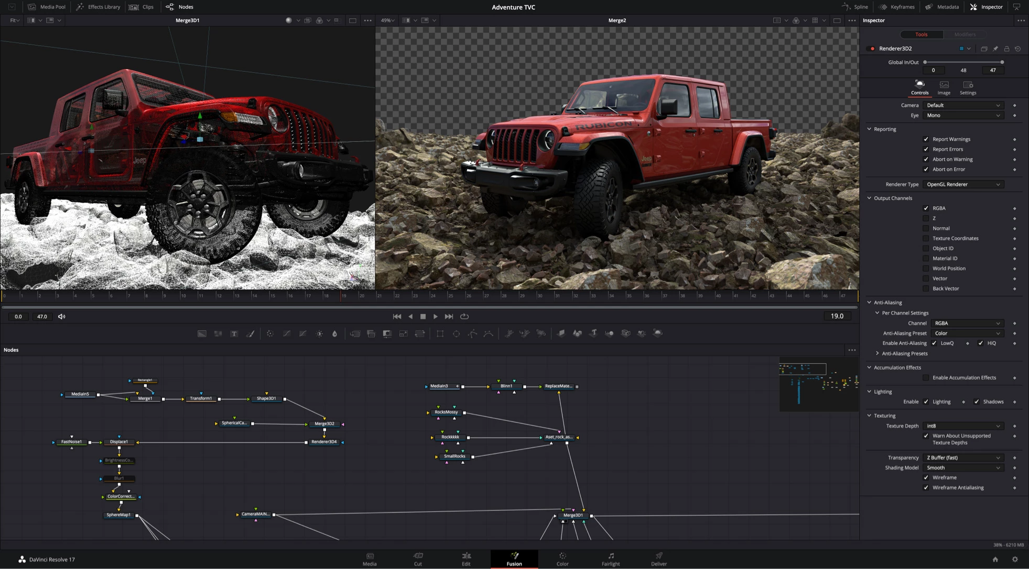Select the Paint tool
The image size is (1029, 569).
(251, 333)
